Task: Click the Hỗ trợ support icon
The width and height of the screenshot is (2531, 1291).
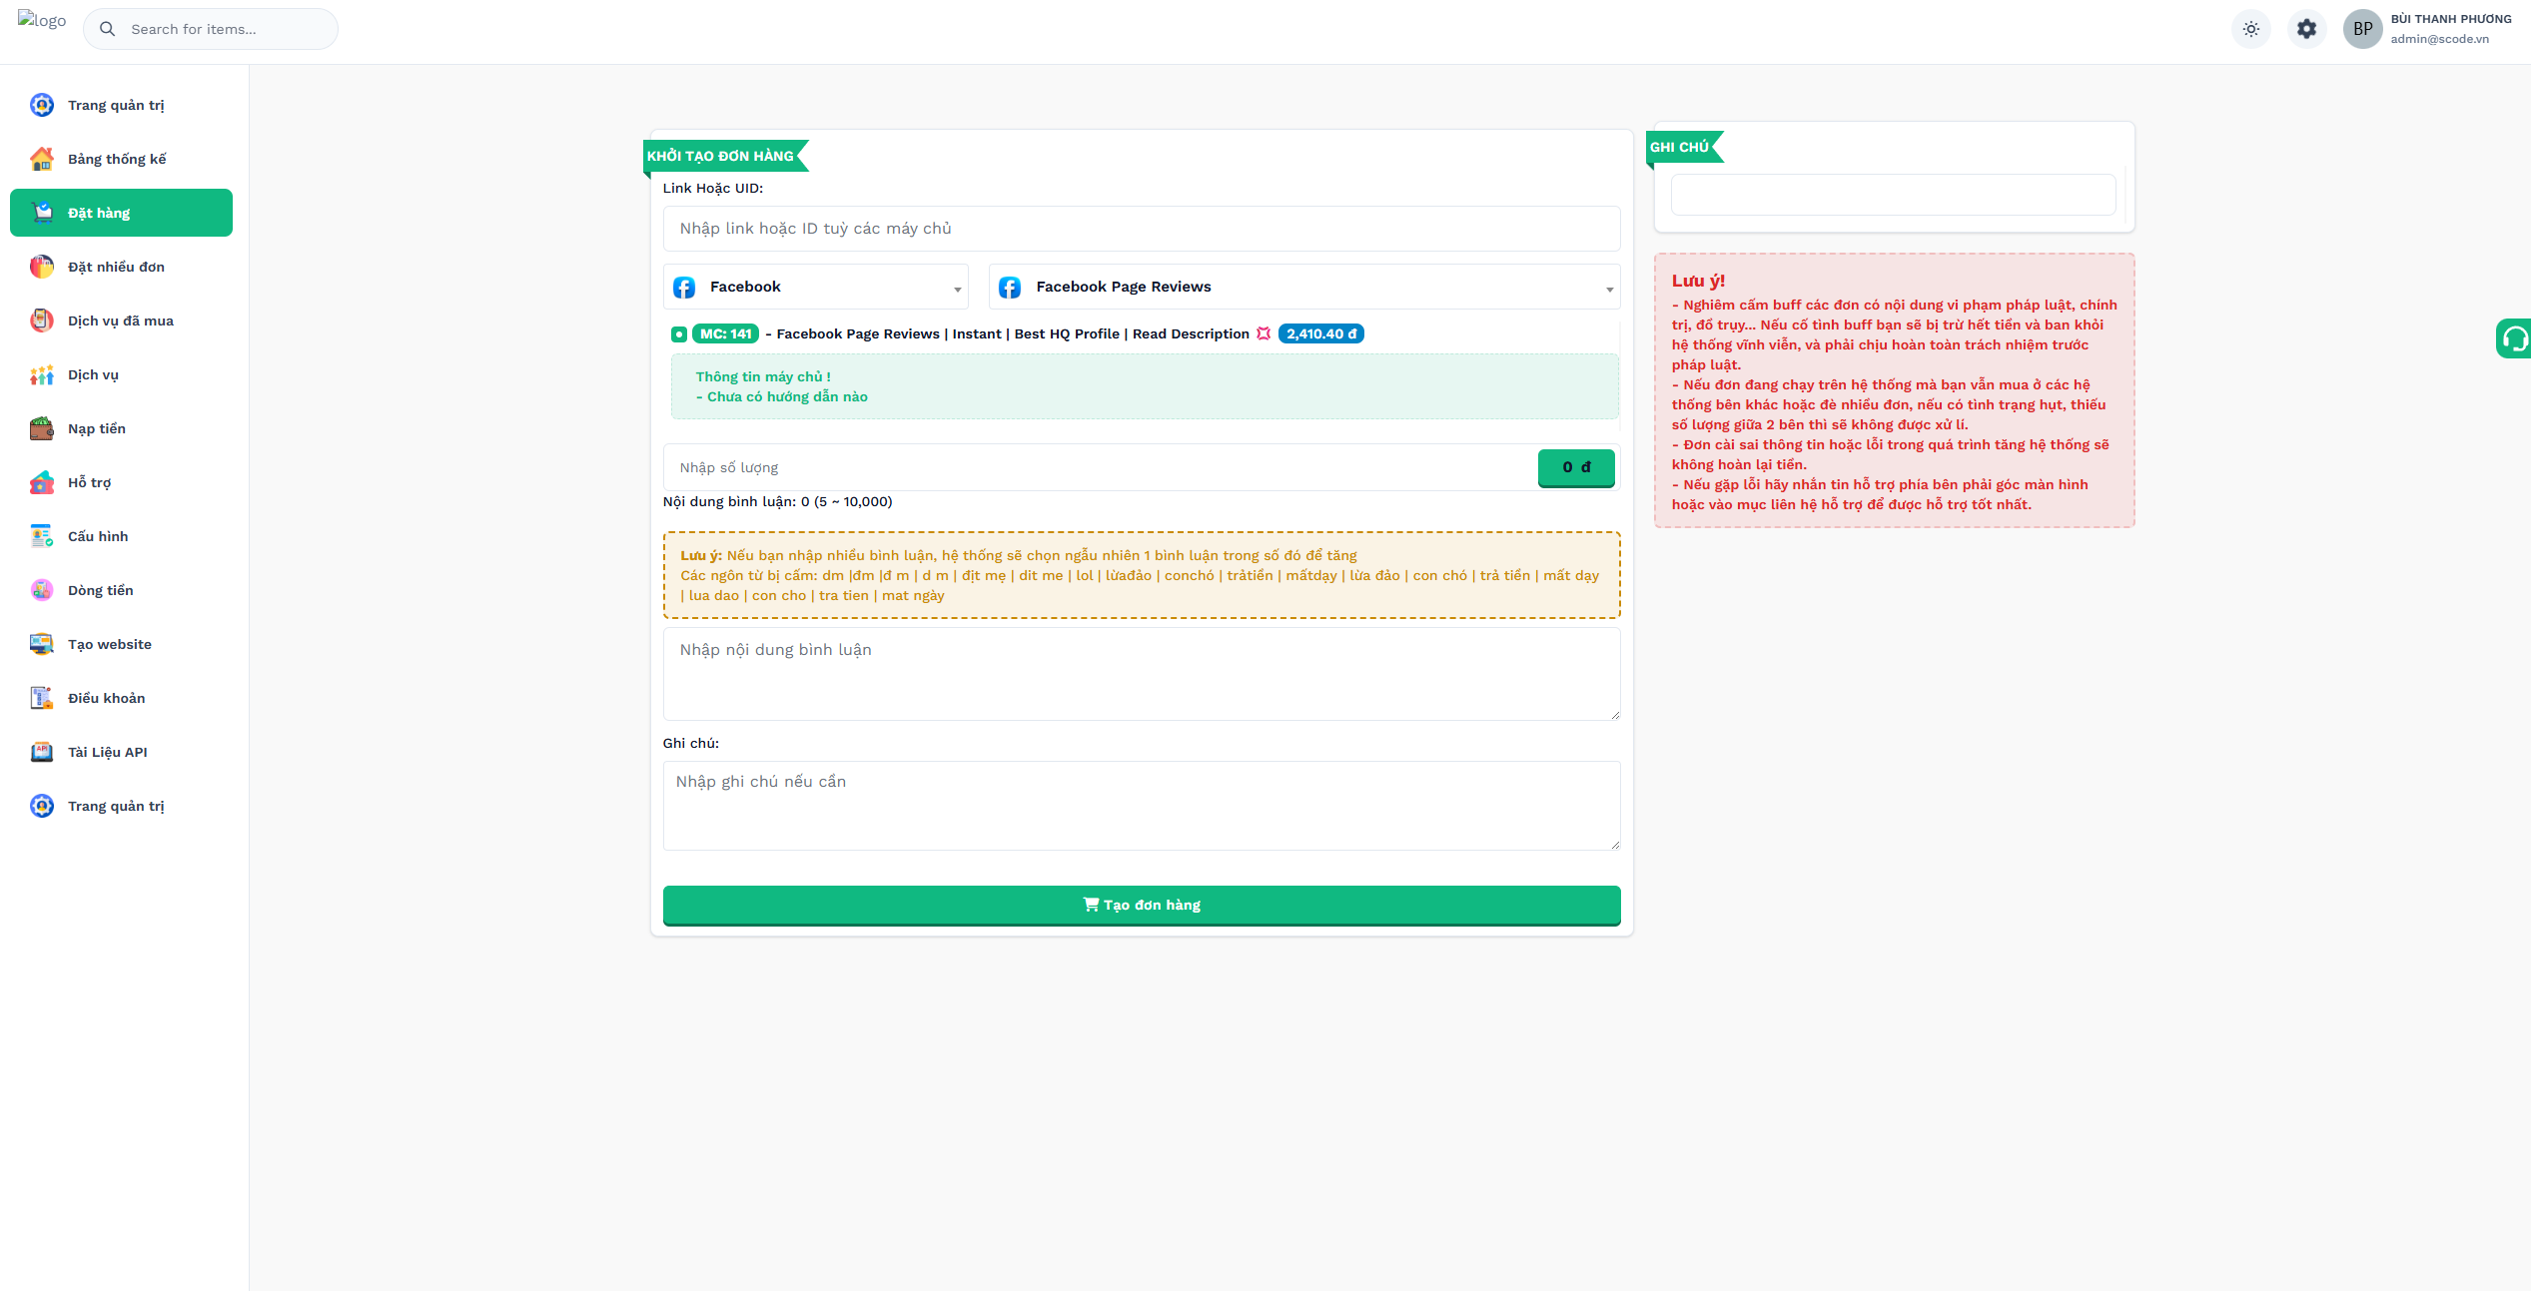Action: (41, 482)
